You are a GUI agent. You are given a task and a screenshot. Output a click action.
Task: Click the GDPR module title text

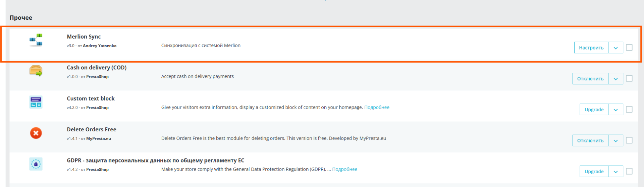[156, 160]
